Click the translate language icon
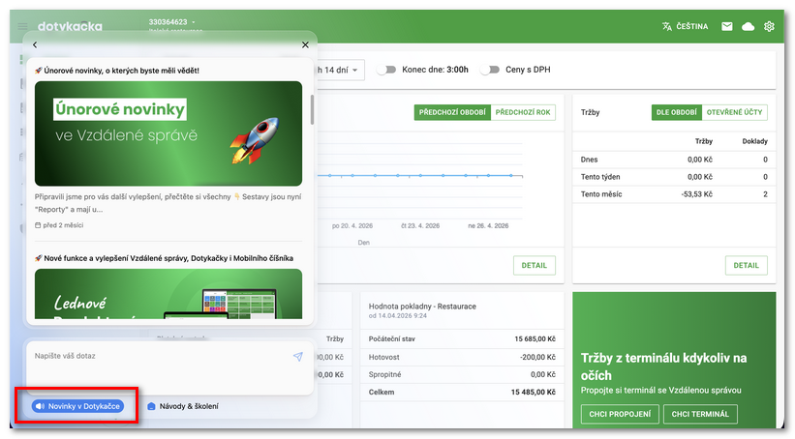The image size is (795, 439). click(666, 26)
